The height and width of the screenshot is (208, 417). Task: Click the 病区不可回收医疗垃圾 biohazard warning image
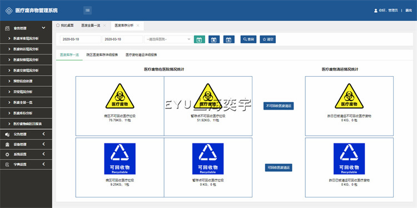pyautogui.click(x=120, y=96)
